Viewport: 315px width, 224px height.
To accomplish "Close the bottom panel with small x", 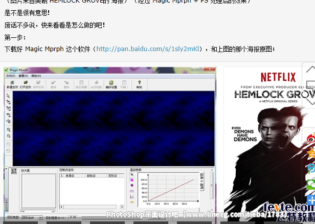I will point(6,169).
